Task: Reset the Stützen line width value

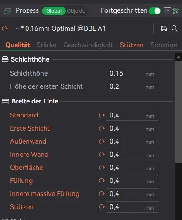Action: 102,207
